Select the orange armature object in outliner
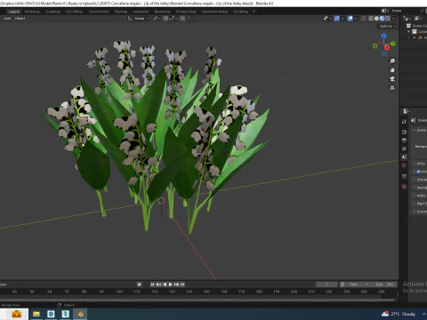The height and width of the screenshot is (320, 427). pos(420,37)
